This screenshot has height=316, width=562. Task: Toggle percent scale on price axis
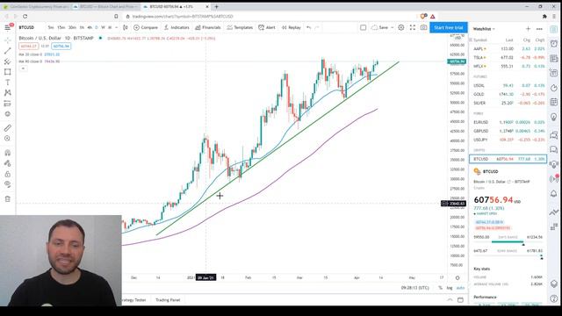tap(440, 288)
